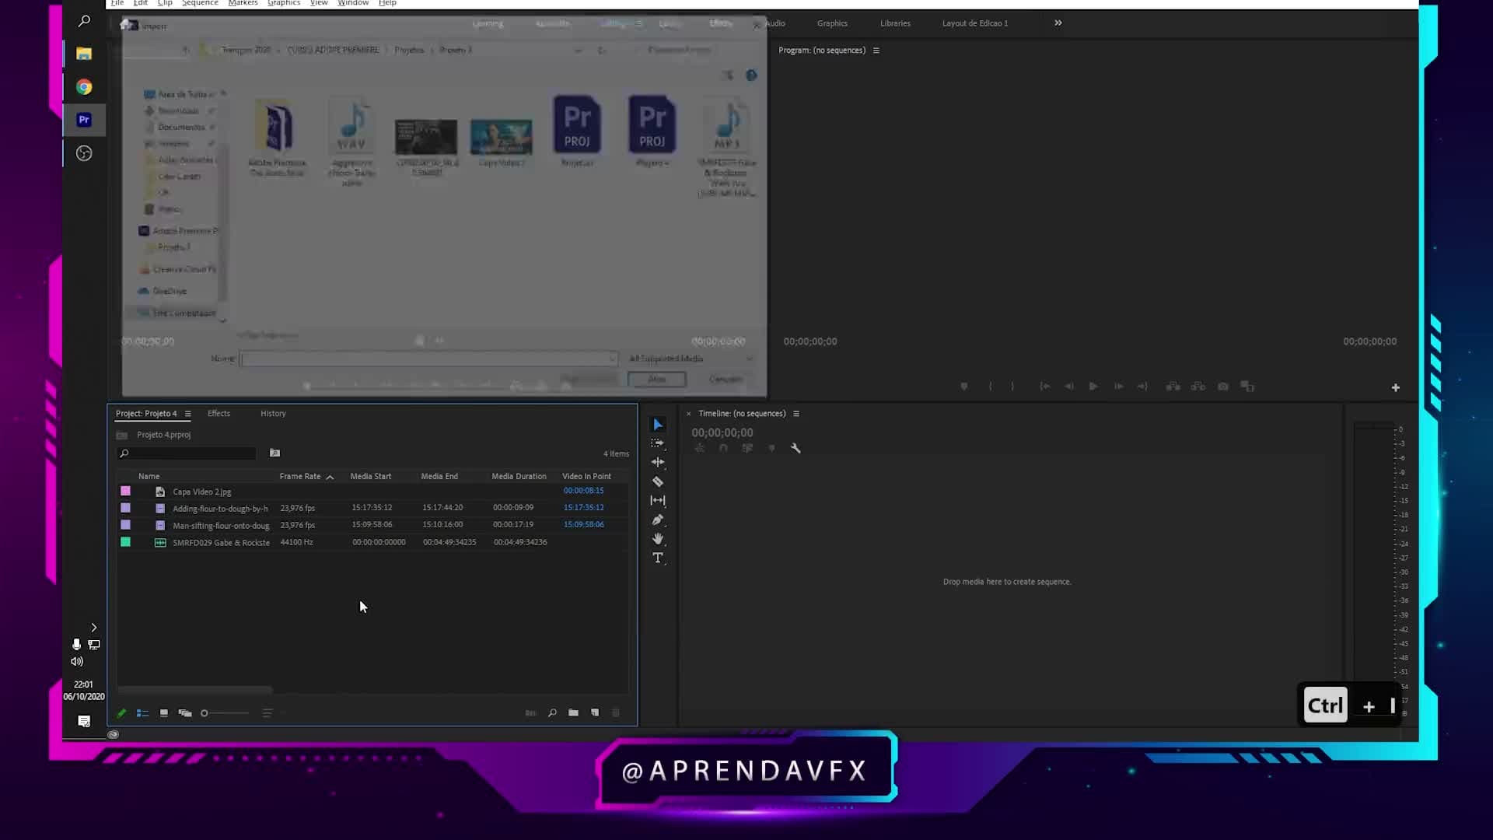Open the Timeline panel menu

pos(796,414)
